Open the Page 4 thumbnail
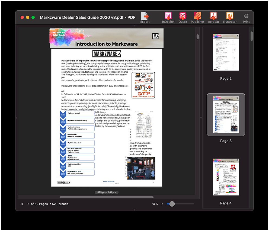The width and height of the screenshot is (269, 231). tap(226, 177)
